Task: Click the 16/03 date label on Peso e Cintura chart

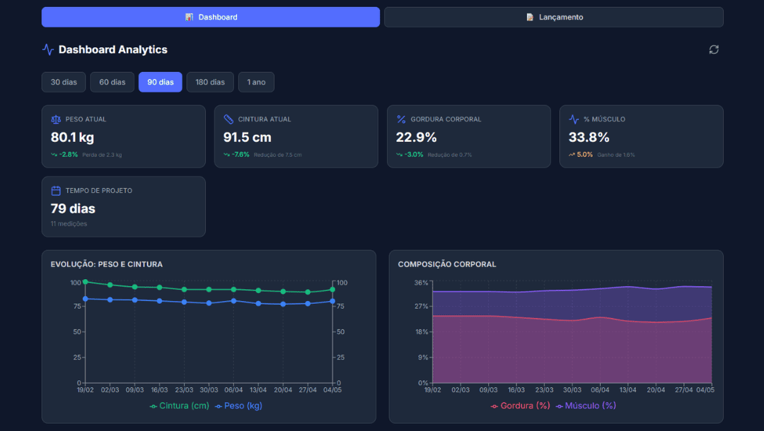Action: (x=159, y=390)
